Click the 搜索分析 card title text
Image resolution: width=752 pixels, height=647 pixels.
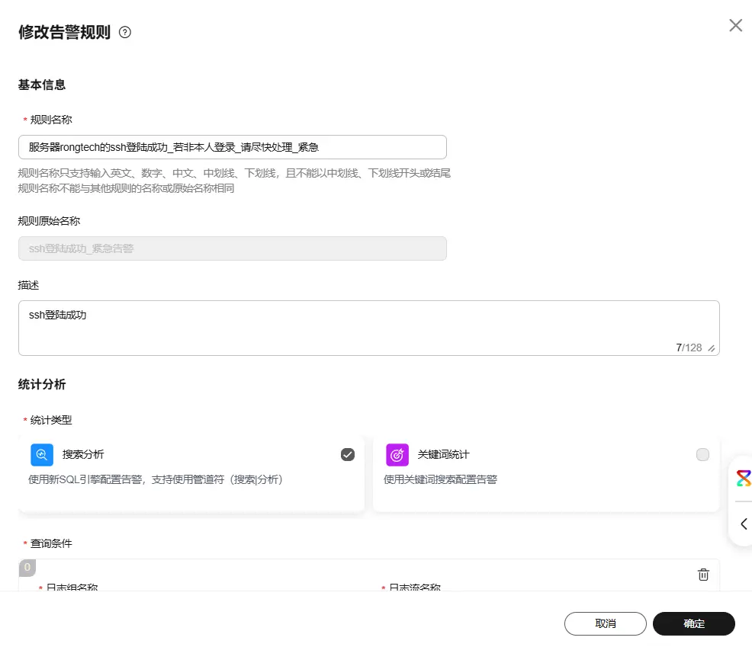click(83, 455)
